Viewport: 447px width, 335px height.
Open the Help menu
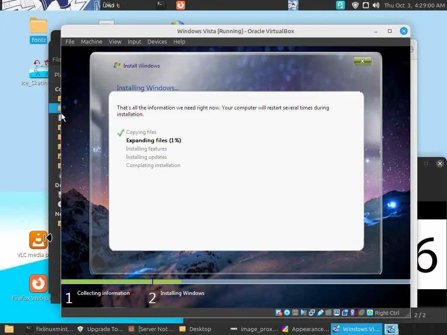tap(179, 41)
